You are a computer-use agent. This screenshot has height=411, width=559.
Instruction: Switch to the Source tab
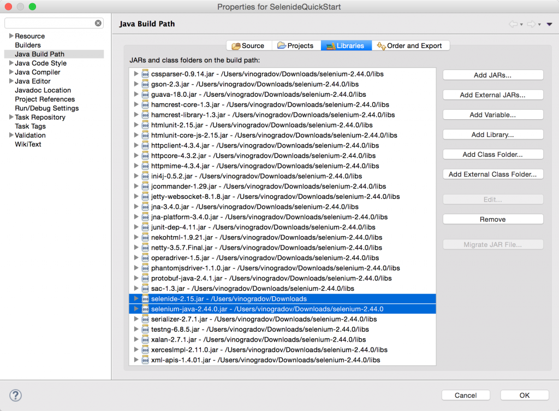[249, 46]
